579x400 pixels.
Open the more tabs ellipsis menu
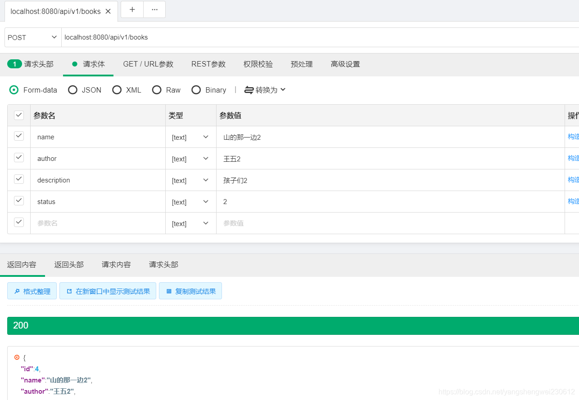pos(154,9)
